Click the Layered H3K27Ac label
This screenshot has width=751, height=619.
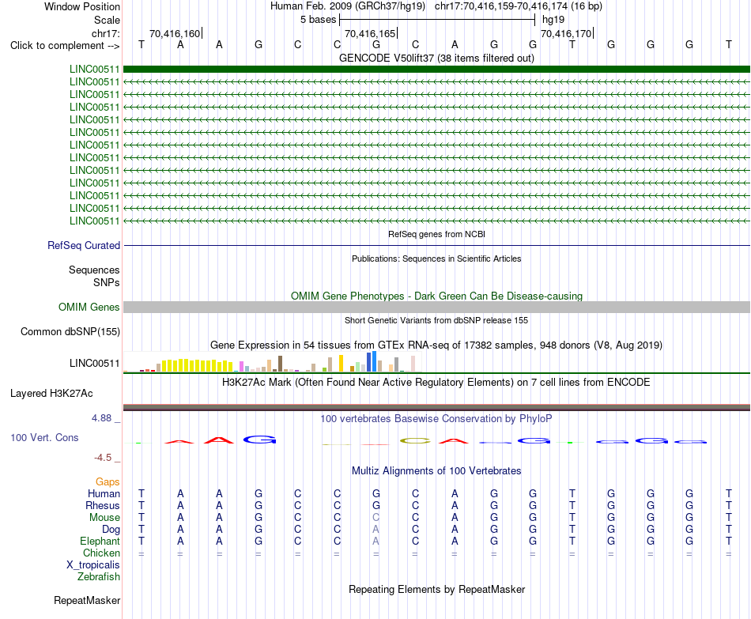click(x=51, y=394)
